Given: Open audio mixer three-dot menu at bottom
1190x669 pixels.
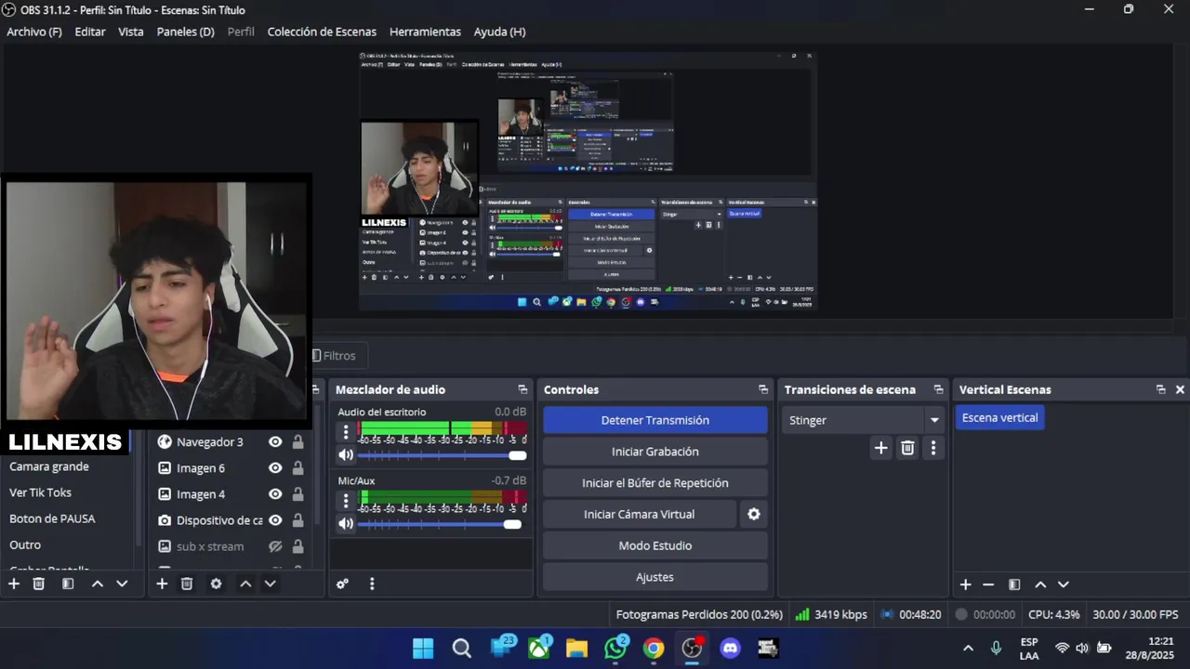Looking at the screenshot, I should (372, 584).
